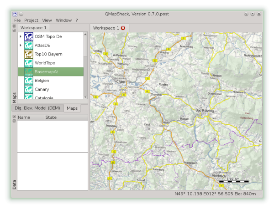Click the WorldTopo map icon
Viewport: 274px width, 209px height.
click(29, 63)
